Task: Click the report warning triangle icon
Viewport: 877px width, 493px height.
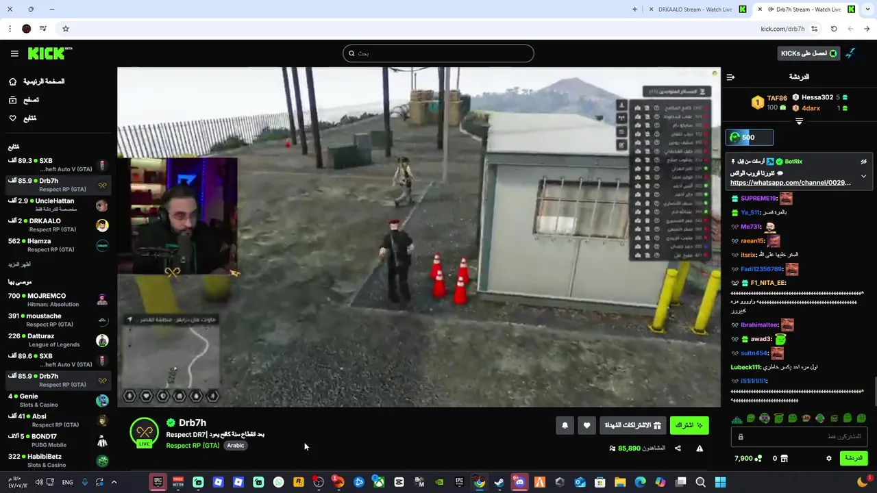Action: click(x=700, y=448)
